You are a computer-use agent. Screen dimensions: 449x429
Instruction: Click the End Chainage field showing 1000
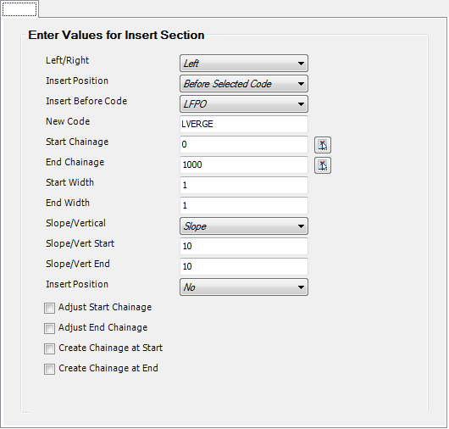(x=244, y=164)
